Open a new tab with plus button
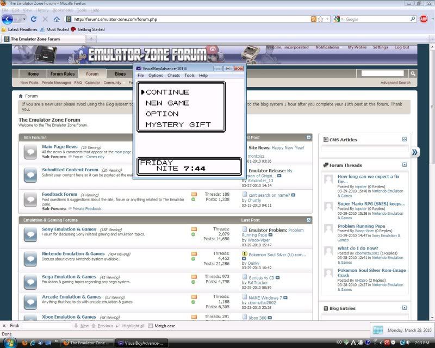The height and width of the screenshot is (348, 435). point(91,39)
